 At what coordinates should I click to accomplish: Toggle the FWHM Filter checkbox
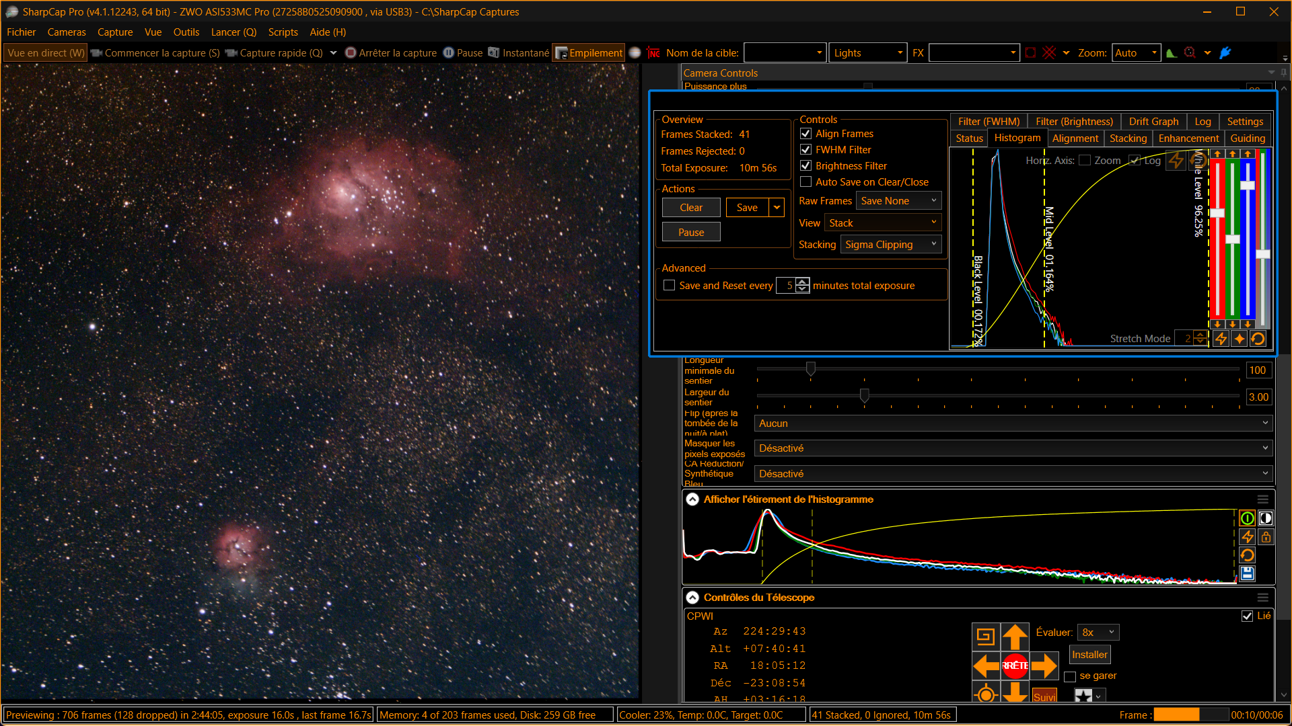pyautogui.click(x=805, y=150)
